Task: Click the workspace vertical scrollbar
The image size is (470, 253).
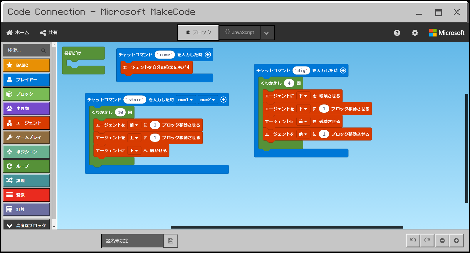Action: (466, 148)
